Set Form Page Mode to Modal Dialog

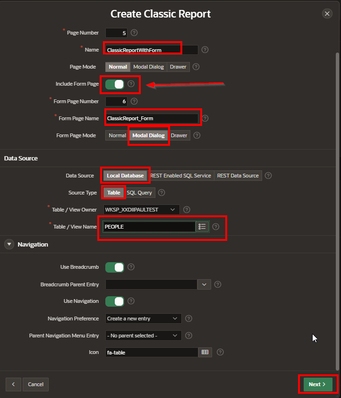(148, 135)
